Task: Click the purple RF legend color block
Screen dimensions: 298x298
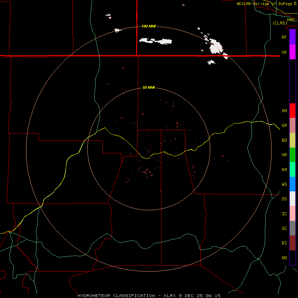Action: click(292, 37)
